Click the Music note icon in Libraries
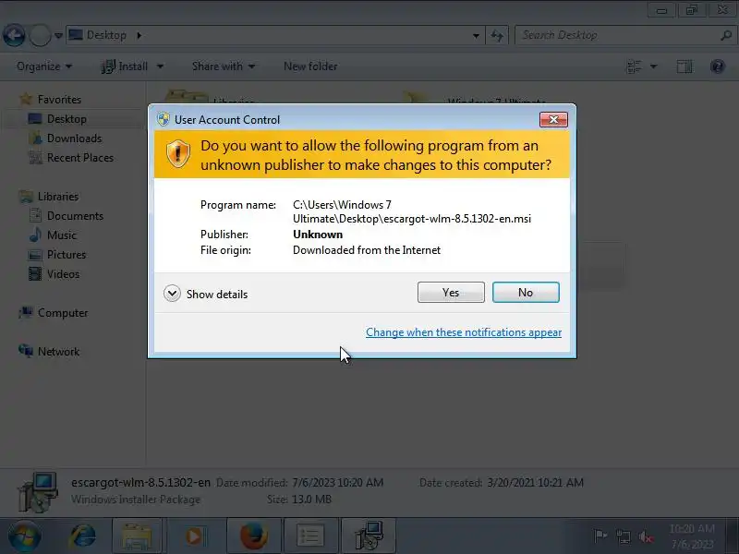Image resolution: width=739 pixels, height=554 pixels. pos(35,235)
